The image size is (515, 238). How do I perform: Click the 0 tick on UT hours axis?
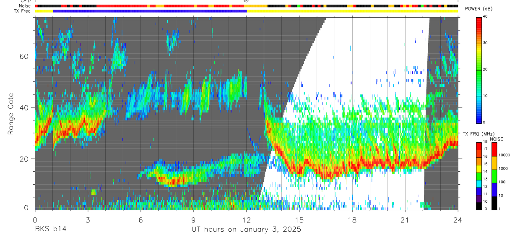(x=35, y=220)
